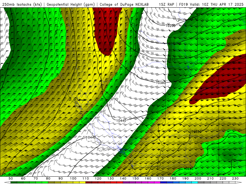Click the 60 value on the color scale
Viewport: 246px width, 184px height.
23,178
